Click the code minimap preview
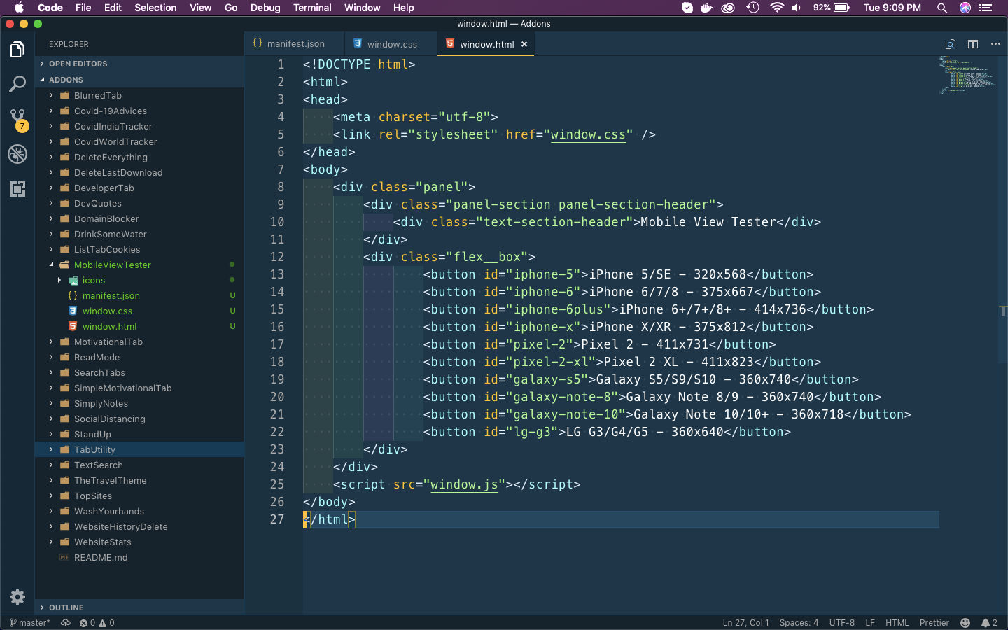This screenshot has width=1008, height=630. coord(967,76)
